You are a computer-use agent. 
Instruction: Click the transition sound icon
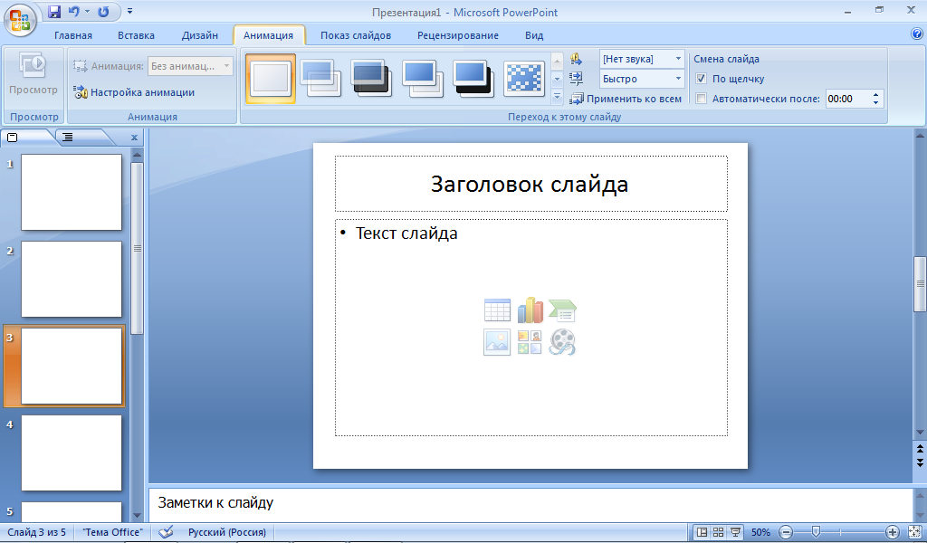577,59
